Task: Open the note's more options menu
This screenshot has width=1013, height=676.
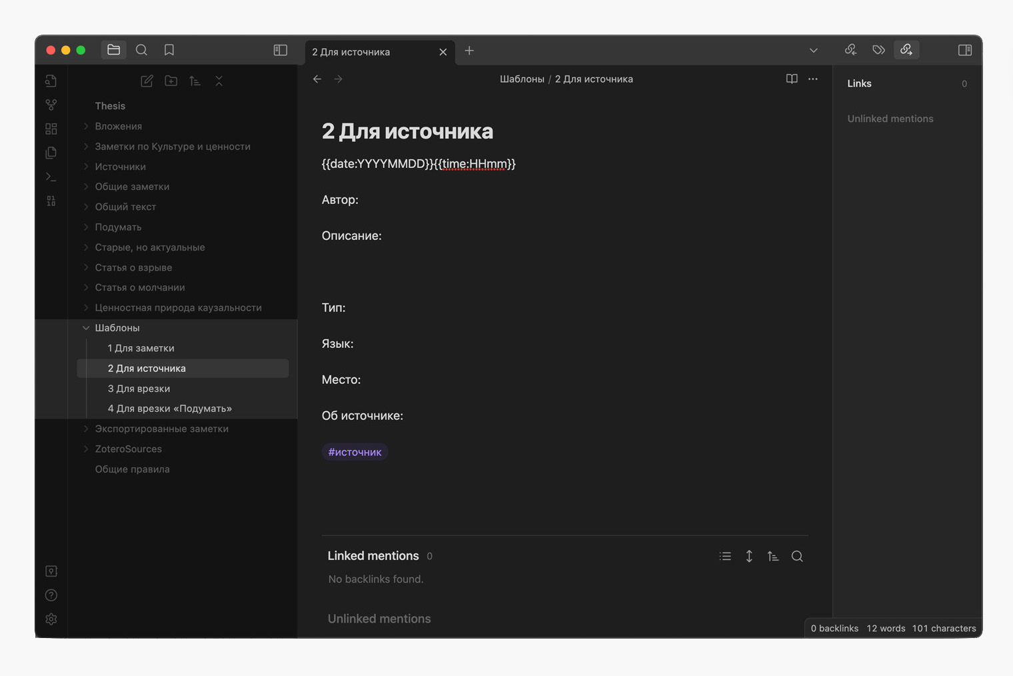Action: coord(813,79)
